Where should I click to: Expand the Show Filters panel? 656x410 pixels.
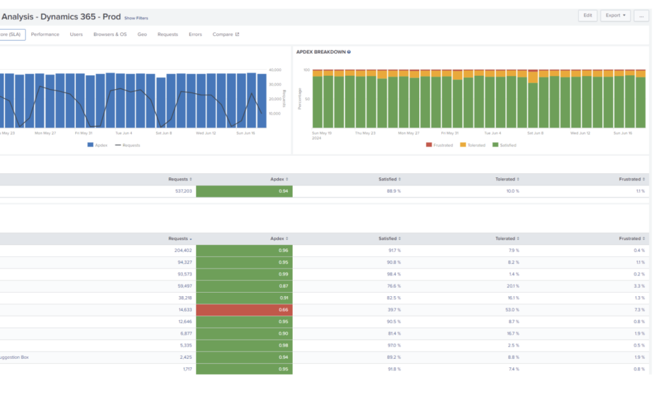point(136,18)
